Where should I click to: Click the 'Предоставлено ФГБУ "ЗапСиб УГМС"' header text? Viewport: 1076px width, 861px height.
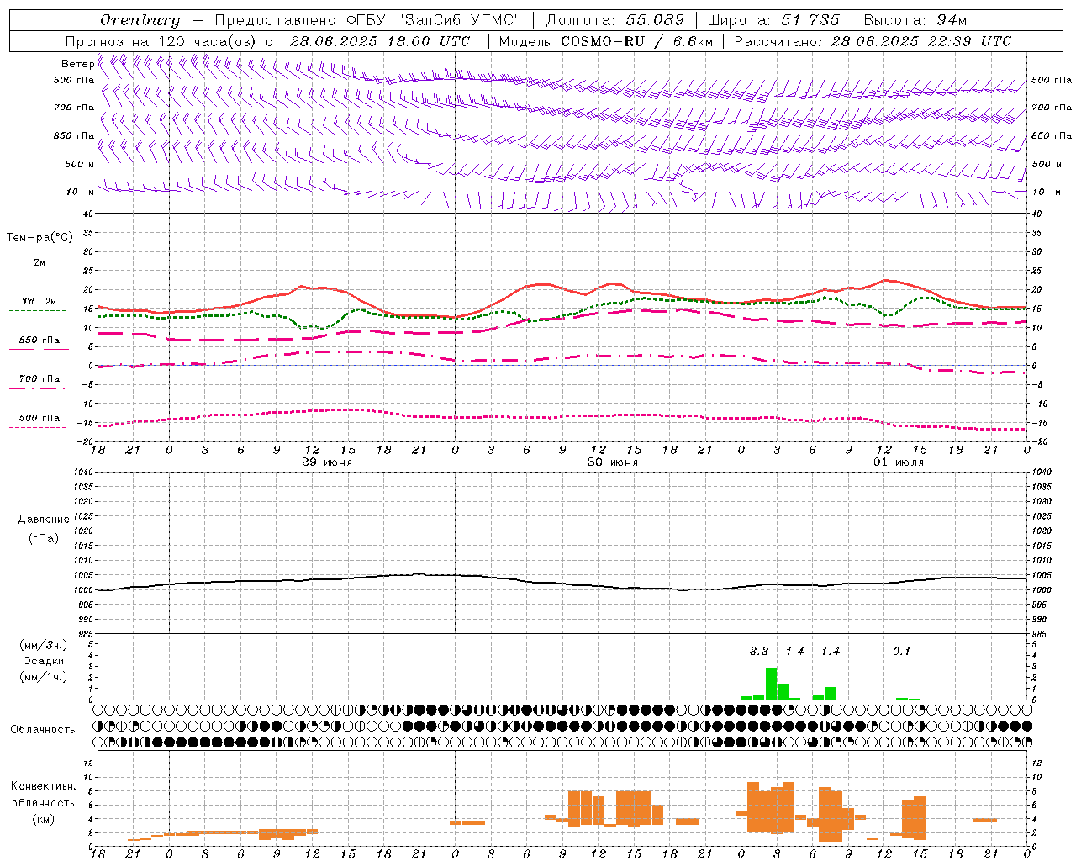367,20
